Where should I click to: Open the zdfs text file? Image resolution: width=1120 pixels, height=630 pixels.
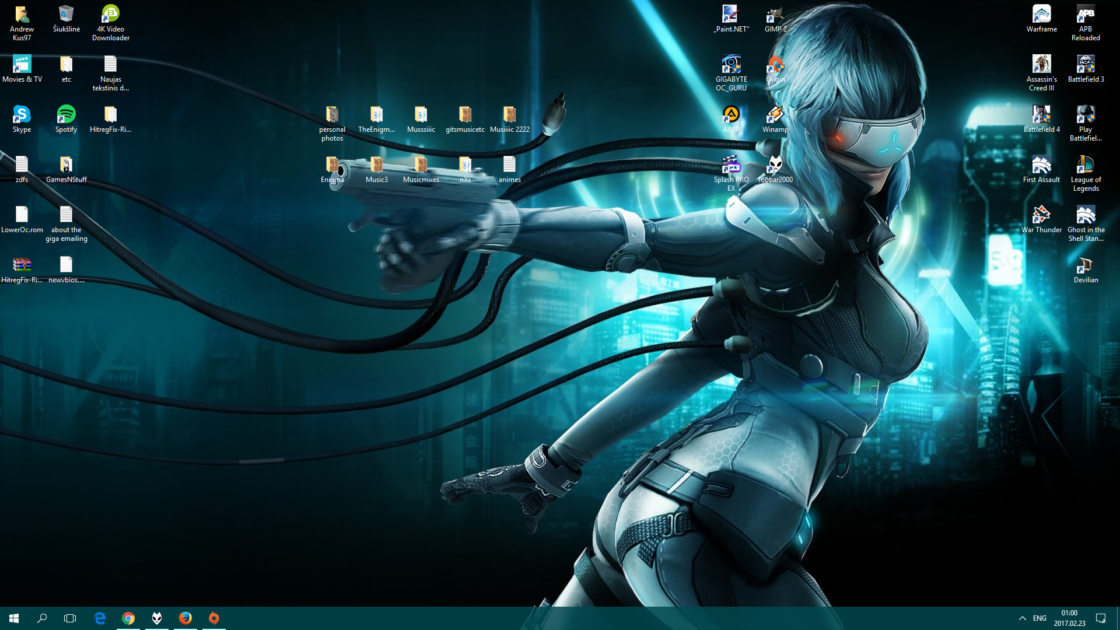22,170
